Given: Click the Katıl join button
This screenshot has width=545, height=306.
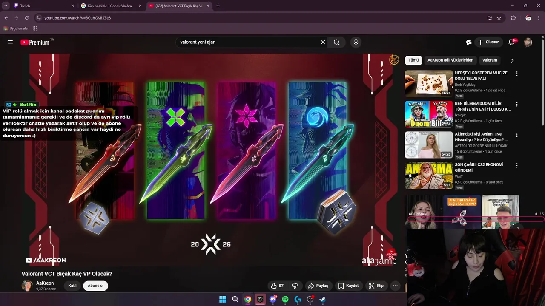Looking at the screenshot, I should pyautogui.click(x=72, y=286).
